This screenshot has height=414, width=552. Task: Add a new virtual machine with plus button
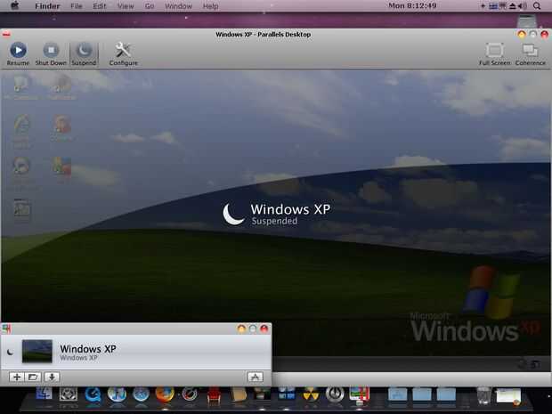click(x=16, y=377)
